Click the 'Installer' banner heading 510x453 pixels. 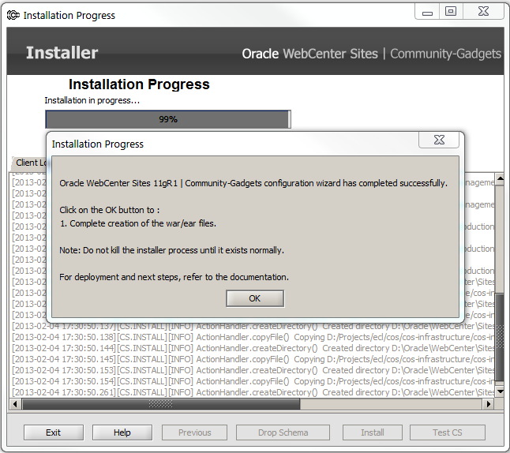[62, 53]
